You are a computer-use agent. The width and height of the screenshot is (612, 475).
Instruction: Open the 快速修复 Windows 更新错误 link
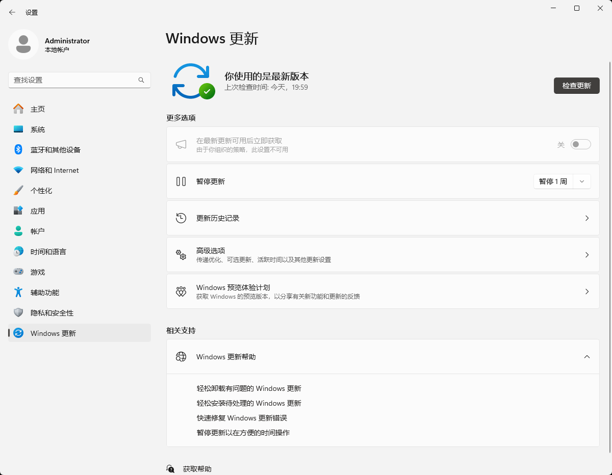[x=242, y=418]
